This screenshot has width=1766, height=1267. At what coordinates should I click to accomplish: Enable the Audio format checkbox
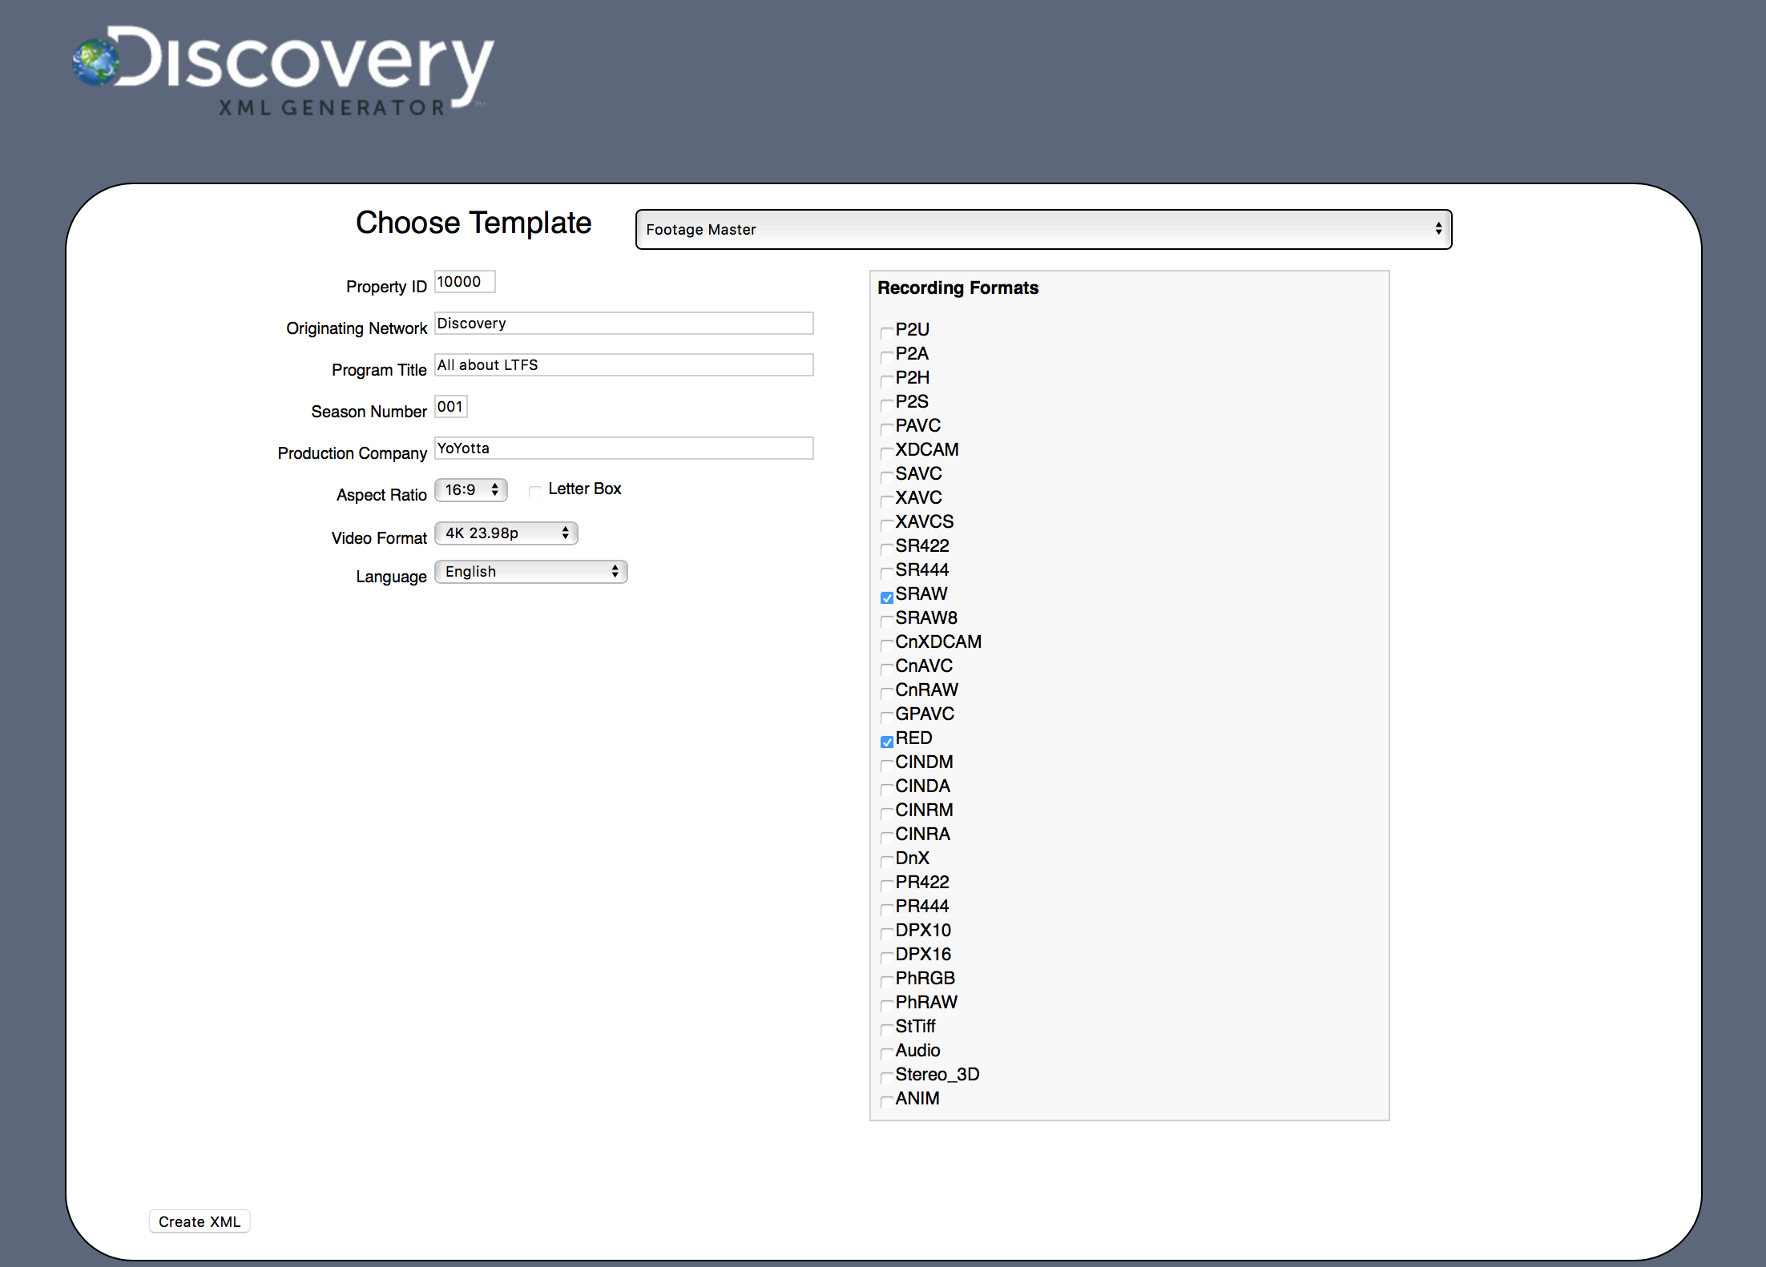(887, 1053)
